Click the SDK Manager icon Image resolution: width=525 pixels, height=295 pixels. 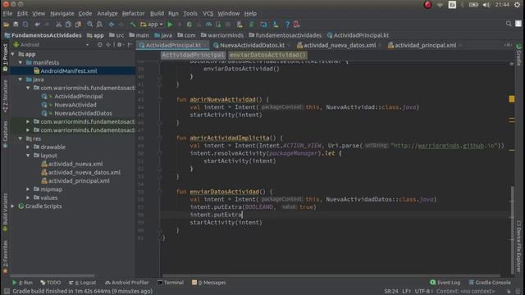(276, 25)
